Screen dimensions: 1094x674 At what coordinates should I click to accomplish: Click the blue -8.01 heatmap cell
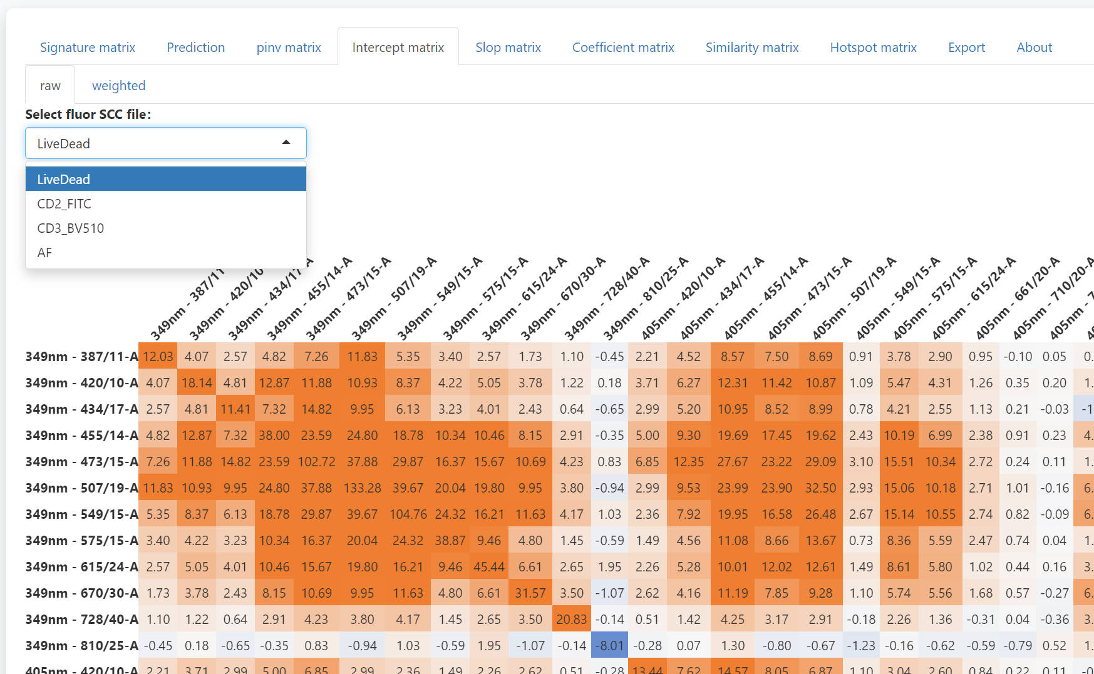pos(609,645)
